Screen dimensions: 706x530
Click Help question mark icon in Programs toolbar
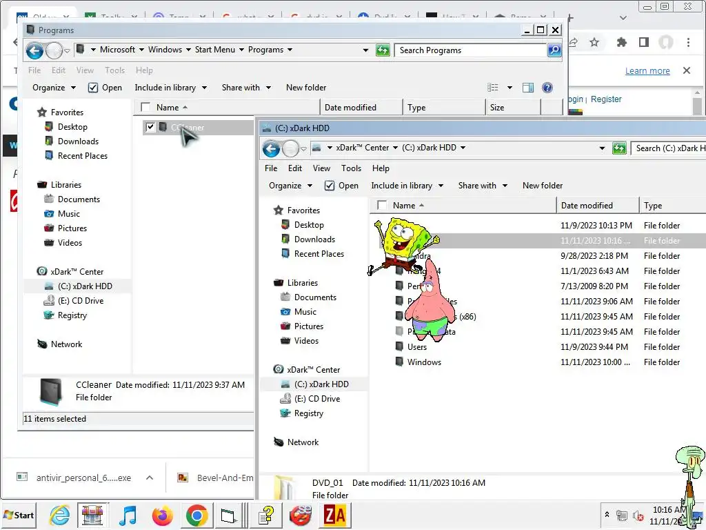(547, 88)
